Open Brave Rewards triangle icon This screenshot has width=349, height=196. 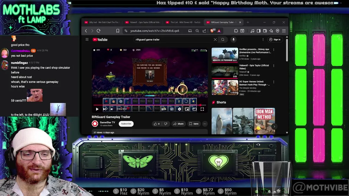[219, 31]
